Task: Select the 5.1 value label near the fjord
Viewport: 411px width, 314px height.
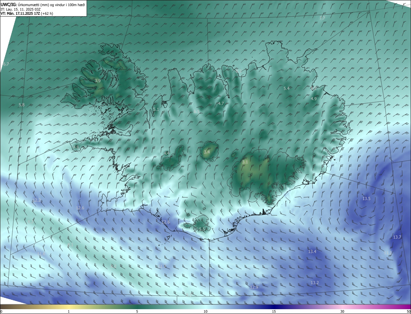Action: 156,109
